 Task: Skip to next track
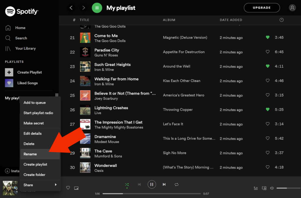pos(164,185)
